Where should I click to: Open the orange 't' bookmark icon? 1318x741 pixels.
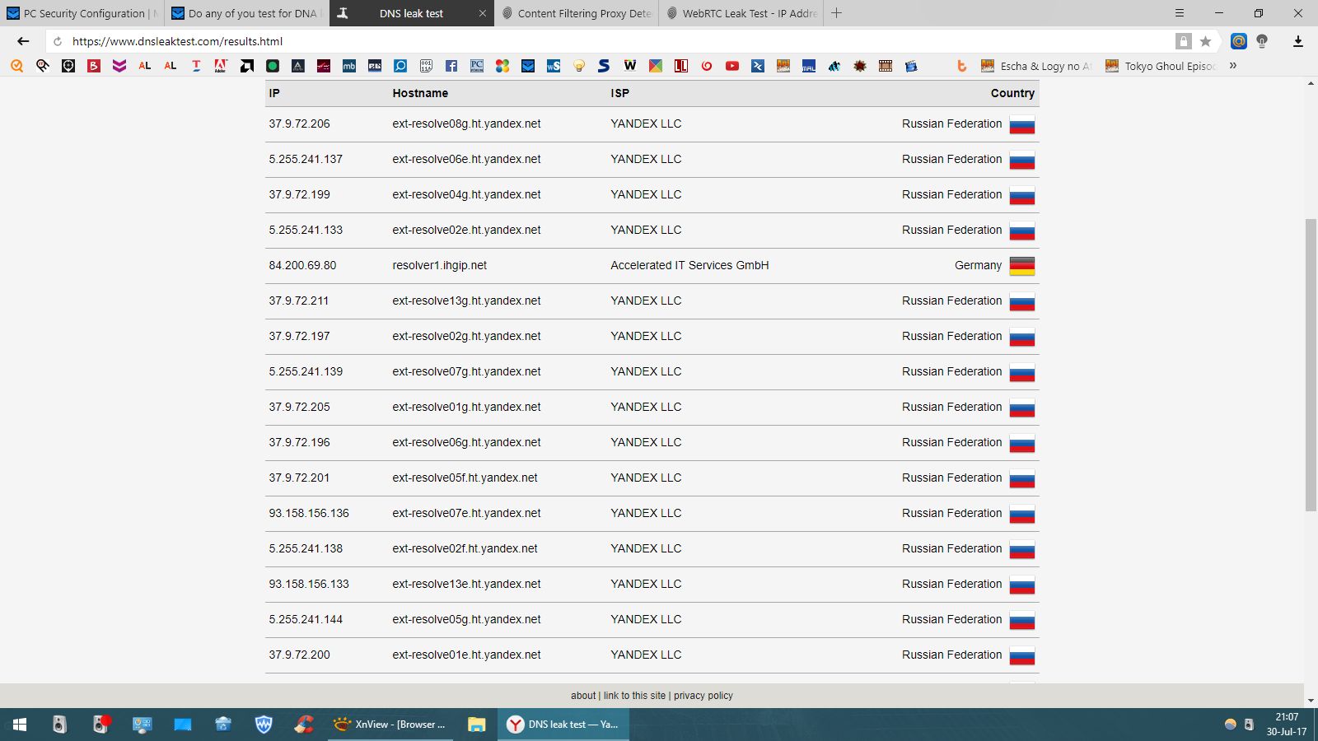(x=961, y=66)
